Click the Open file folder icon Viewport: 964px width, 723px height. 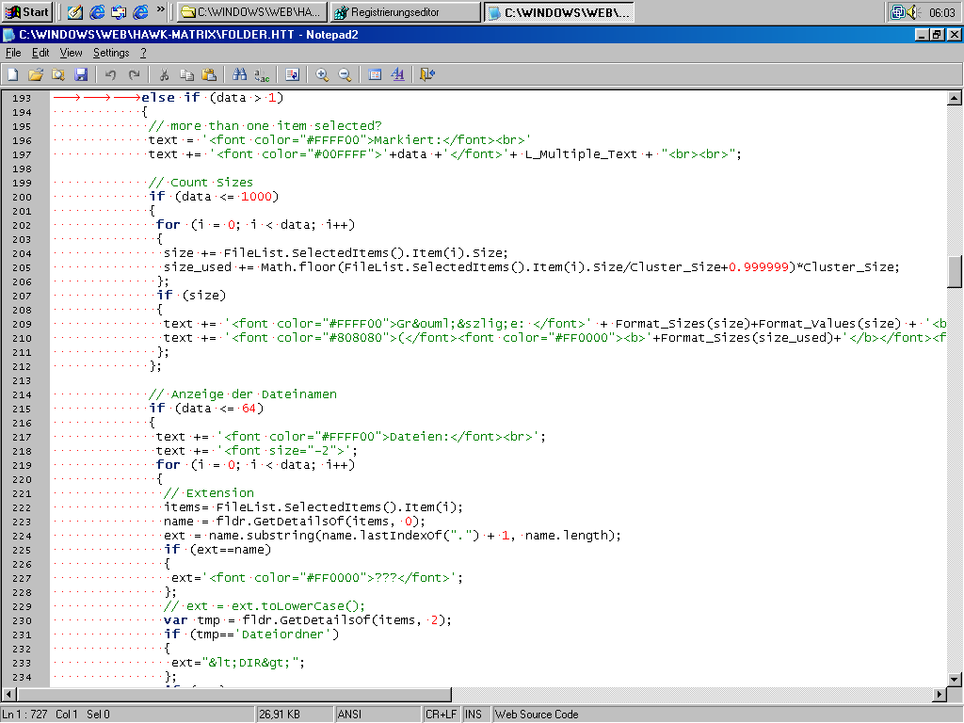pos(36,75)
